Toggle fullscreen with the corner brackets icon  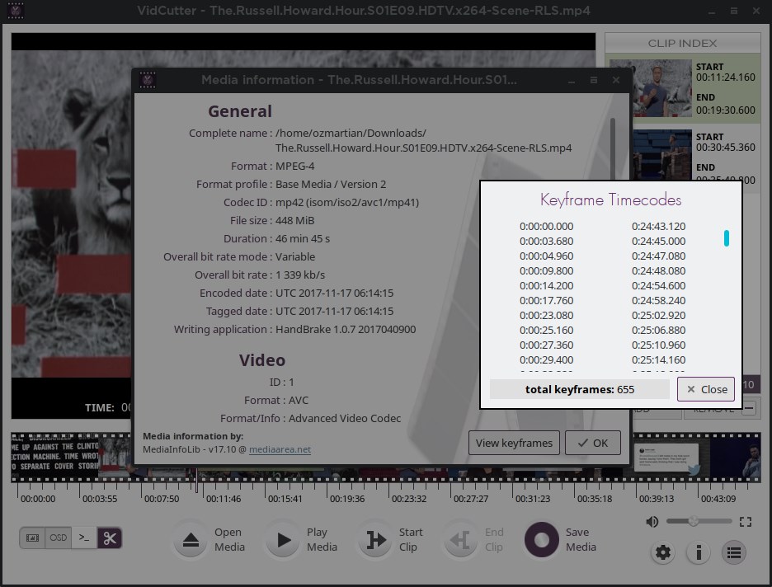point(746,521)
